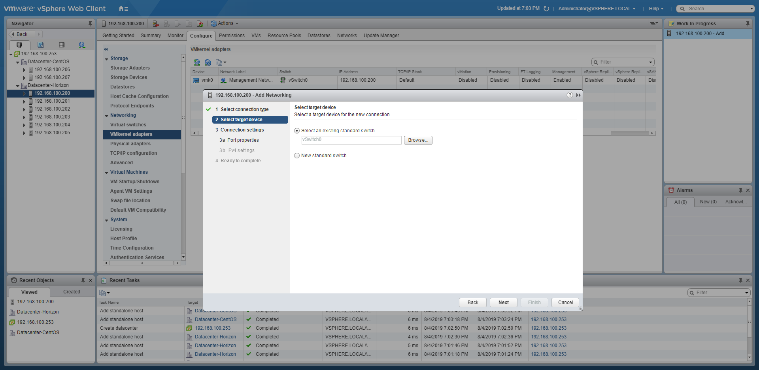Image resolution: width=759 pixels, height=370 pixels.
Task: Click the settings list horizontal scrollbar
Action: pyautogui.click(x=142, y=263)
